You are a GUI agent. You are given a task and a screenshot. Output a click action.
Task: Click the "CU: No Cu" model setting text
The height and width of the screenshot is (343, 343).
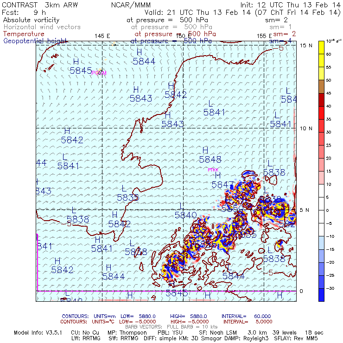pos(85,333)
